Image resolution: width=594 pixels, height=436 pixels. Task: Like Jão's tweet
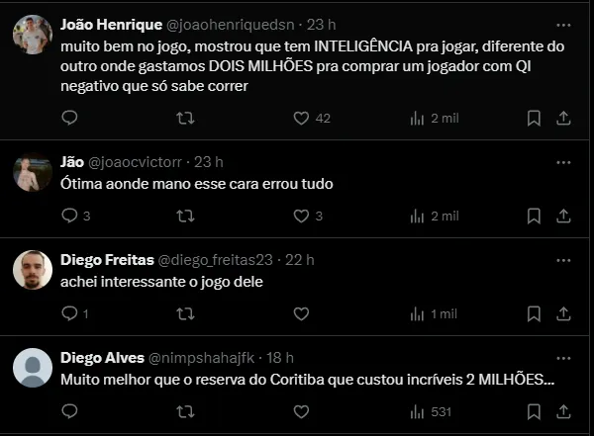point(302,216)
